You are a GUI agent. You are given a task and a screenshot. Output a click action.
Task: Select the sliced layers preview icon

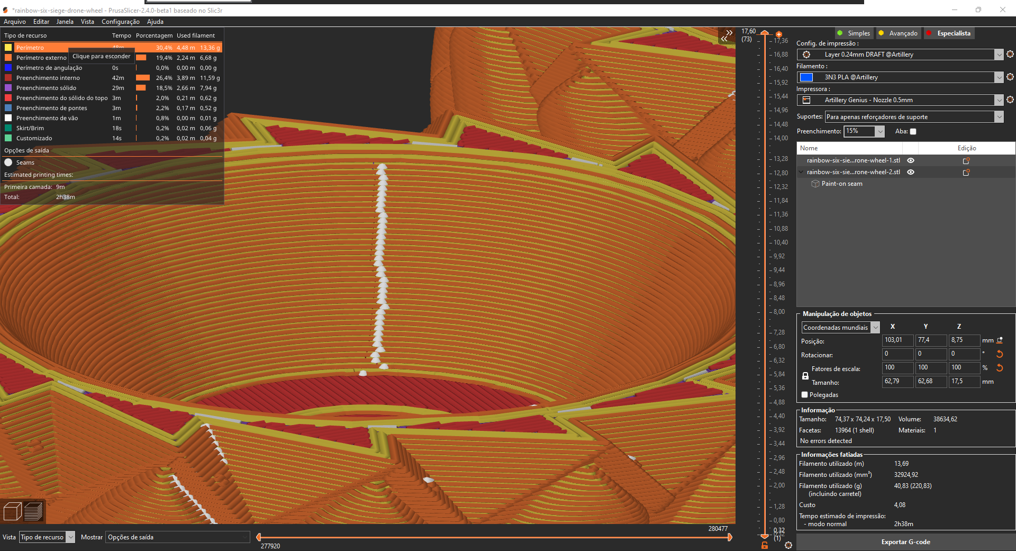[x=33, y=511]
